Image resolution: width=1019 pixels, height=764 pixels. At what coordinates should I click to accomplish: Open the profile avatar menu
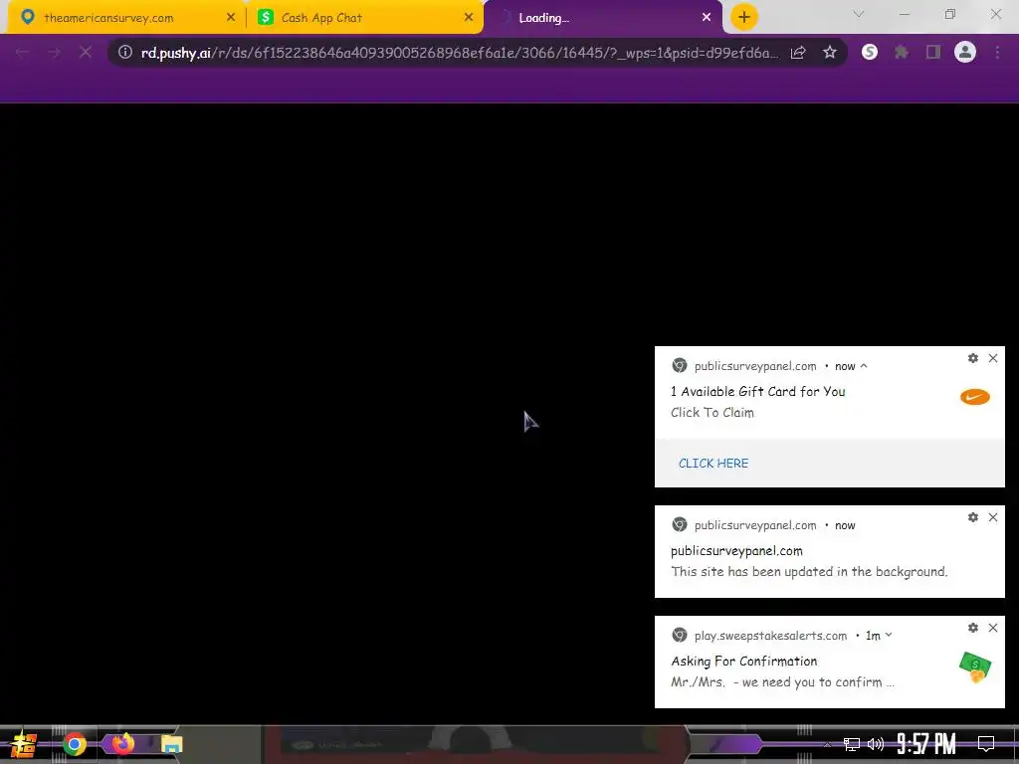(965, 52)
